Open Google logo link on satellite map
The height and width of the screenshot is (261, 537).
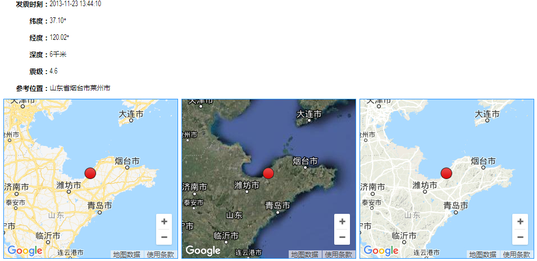click(x=203, y=251)
